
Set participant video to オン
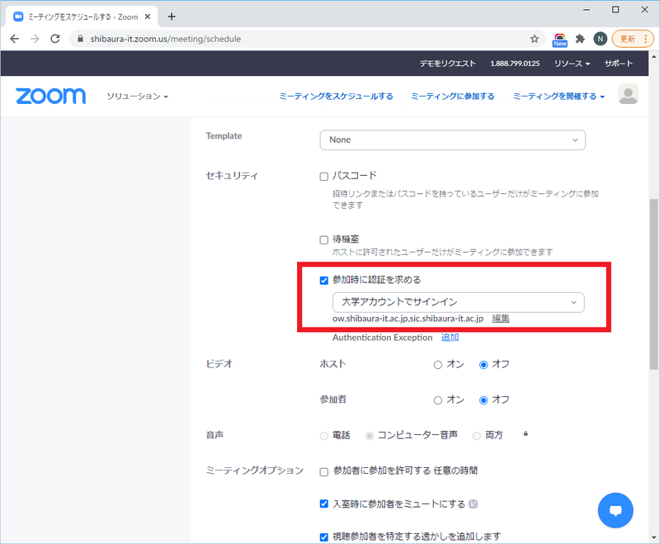[438, 400]
